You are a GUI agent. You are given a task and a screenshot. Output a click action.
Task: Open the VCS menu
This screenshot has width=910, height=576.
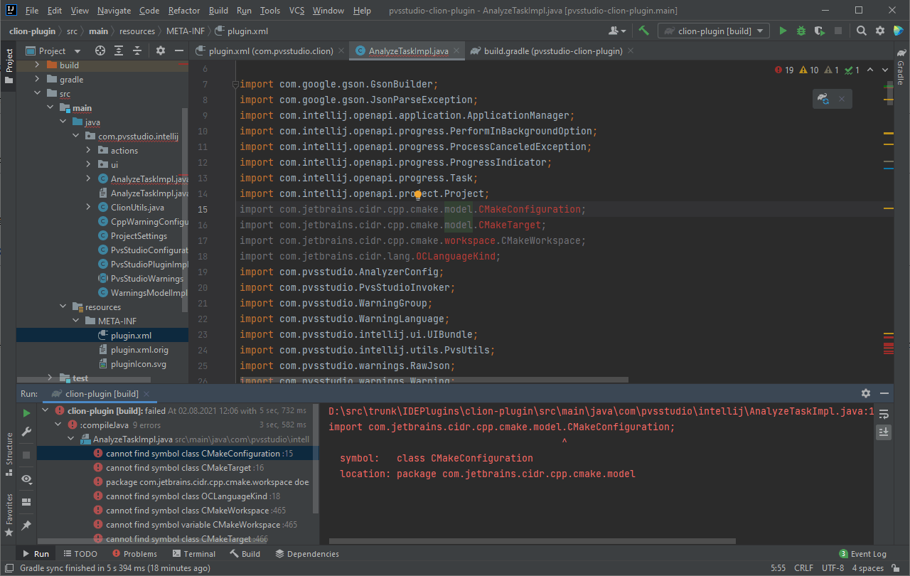tap(296, 11)
